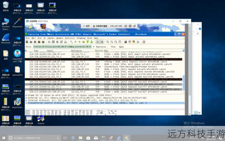Screen dimensions: 225x141
Task: Click the packet list vertical scrollbar
Action: 183,72
